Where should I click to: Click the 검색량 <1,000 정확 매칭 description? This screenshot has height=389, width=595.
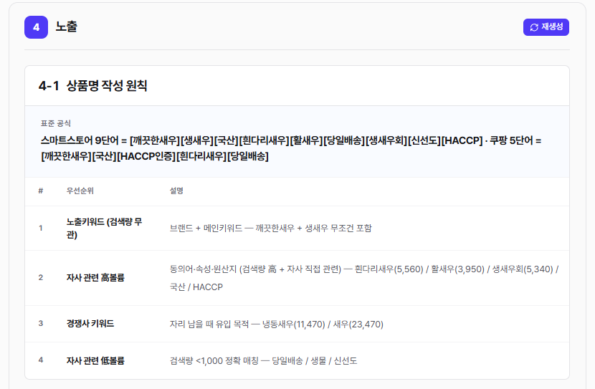pos(263,360)
